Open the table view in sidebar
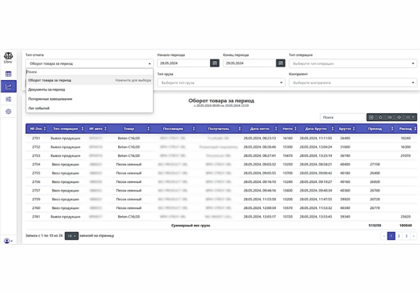 coord(8,74)
